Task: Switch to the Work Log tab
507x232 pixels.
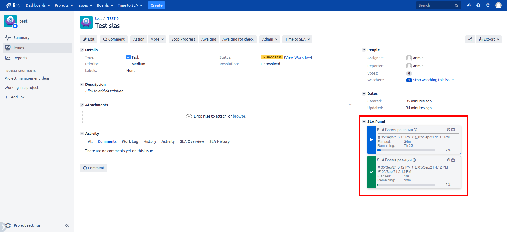Action: coord(130,141)
